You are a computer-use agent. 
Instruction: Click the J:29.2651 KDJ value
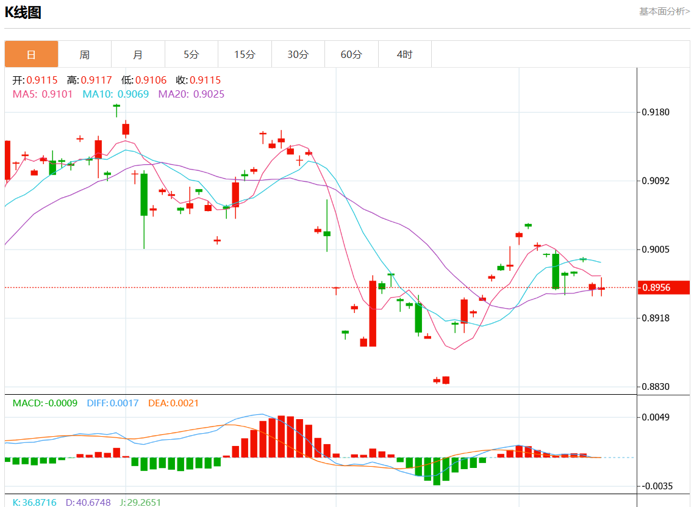140,503
